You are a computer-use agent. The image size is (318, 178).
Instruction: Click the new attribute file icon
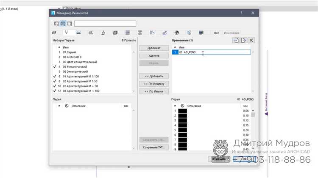point(236,40)
